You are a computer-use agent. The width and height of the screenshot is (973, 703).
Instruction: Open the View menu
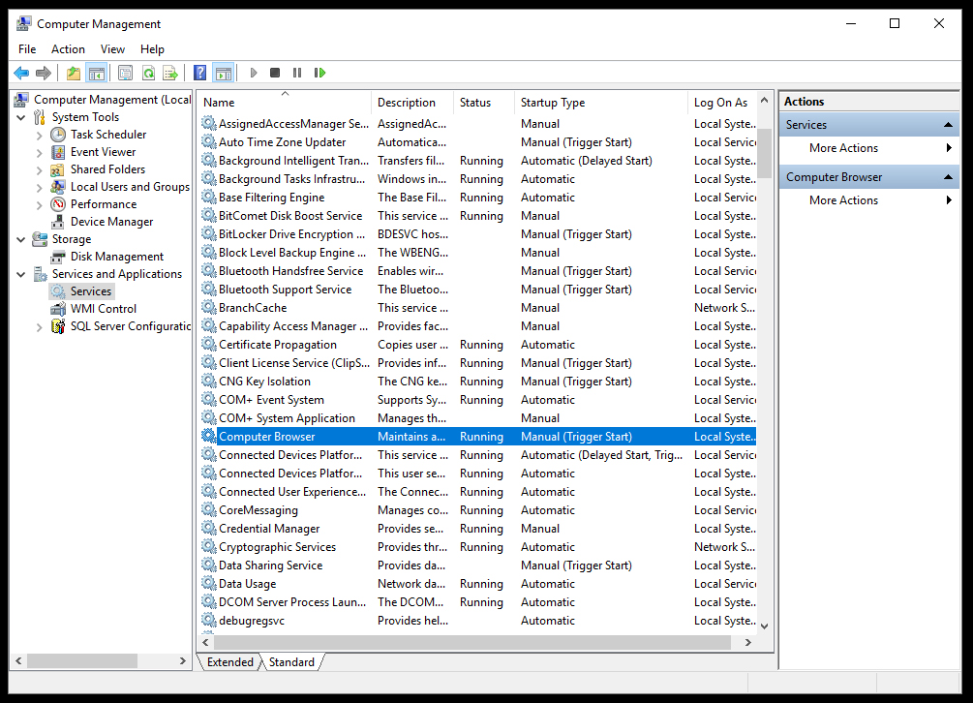(112, 49)
